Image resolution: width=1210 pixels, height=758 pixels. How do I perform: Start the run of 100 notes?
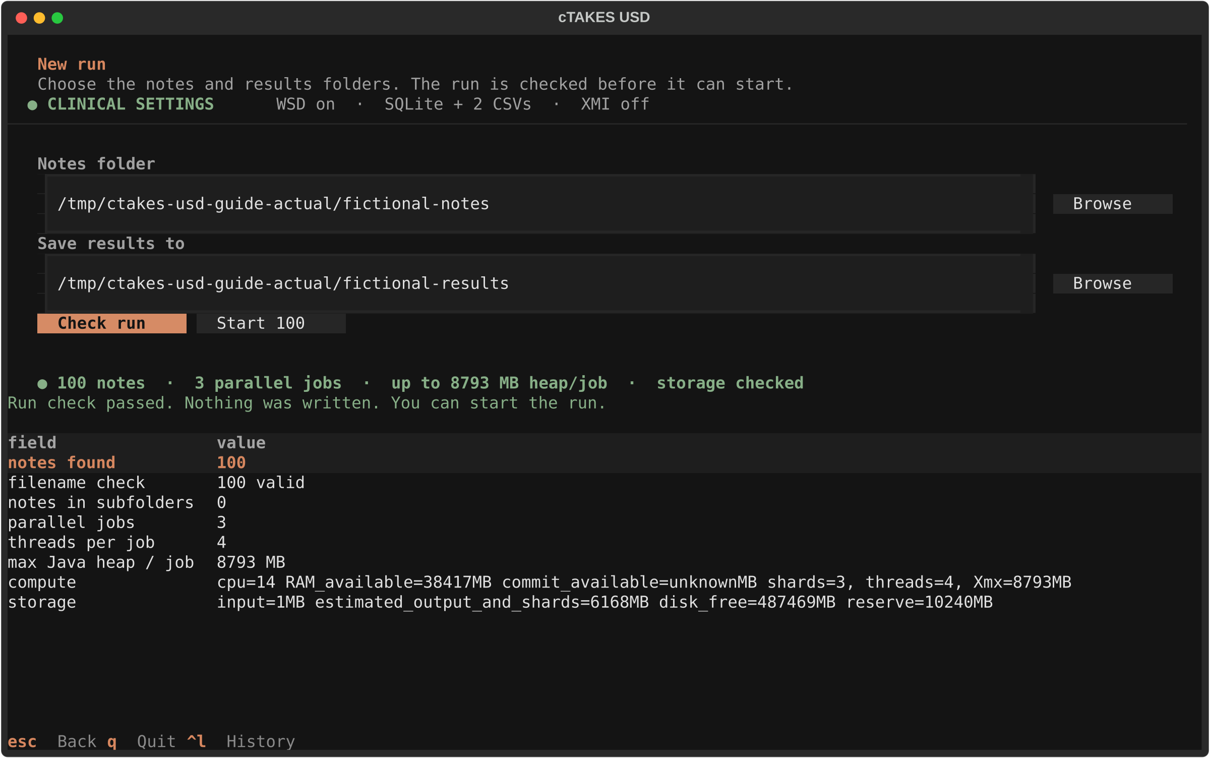(x=271, y=323)
